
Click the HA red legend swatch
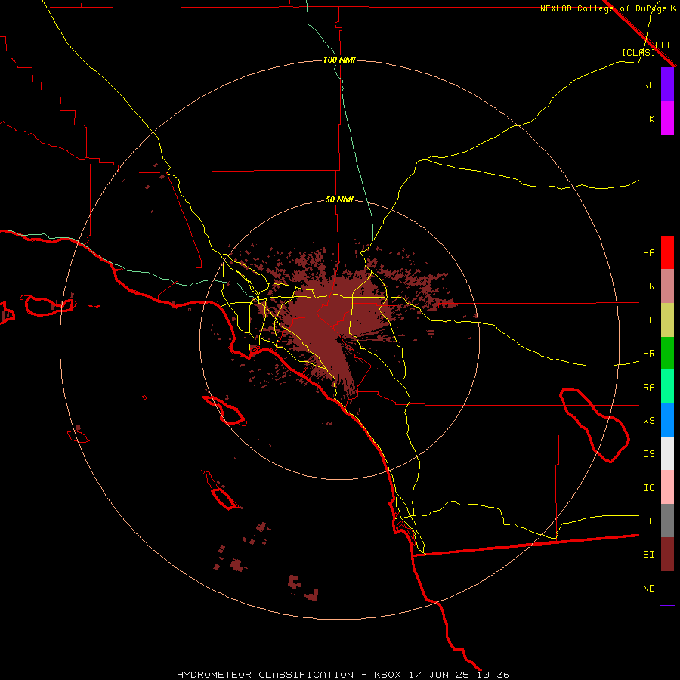pos(667,252)
